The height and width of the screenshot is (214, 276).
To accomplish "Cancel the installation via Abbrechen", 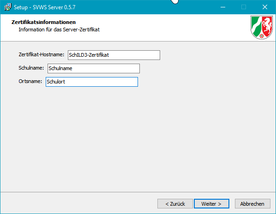I will (252, 204).
